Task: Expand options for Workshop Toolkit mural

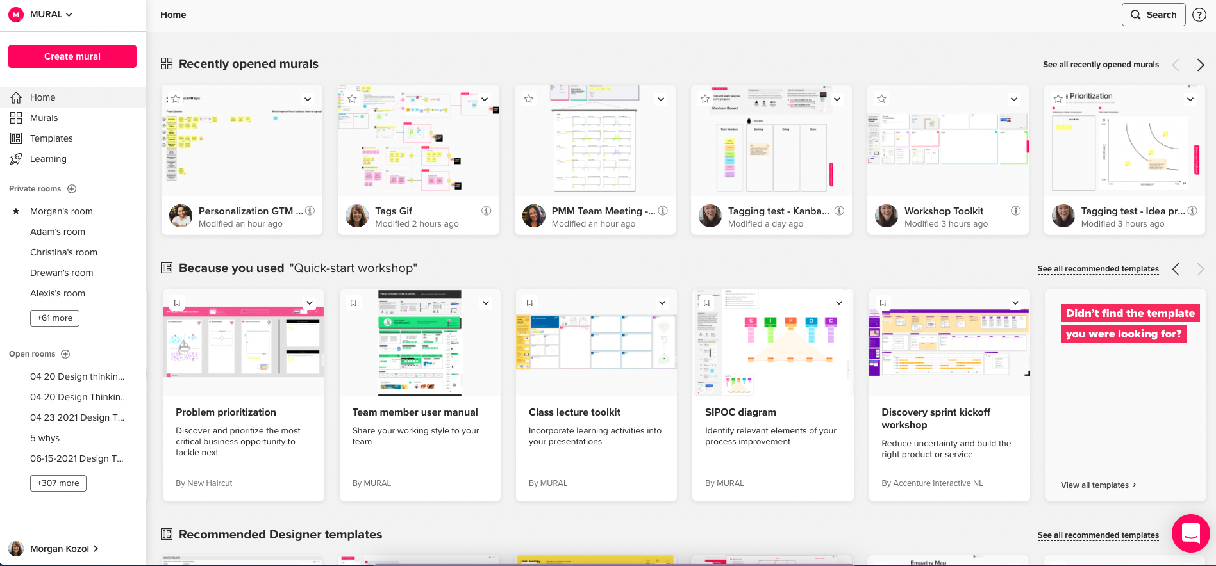Action: 1014,99
